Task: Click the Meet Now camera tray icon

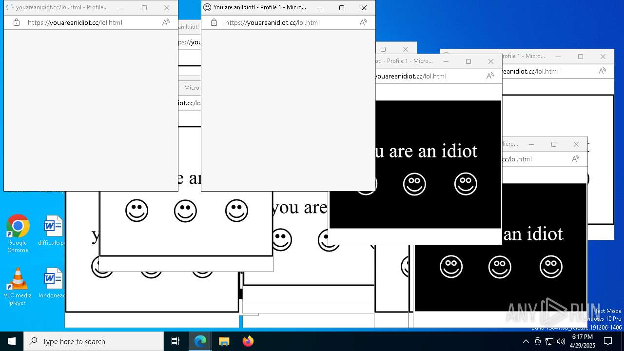Action: click(538, 341)
